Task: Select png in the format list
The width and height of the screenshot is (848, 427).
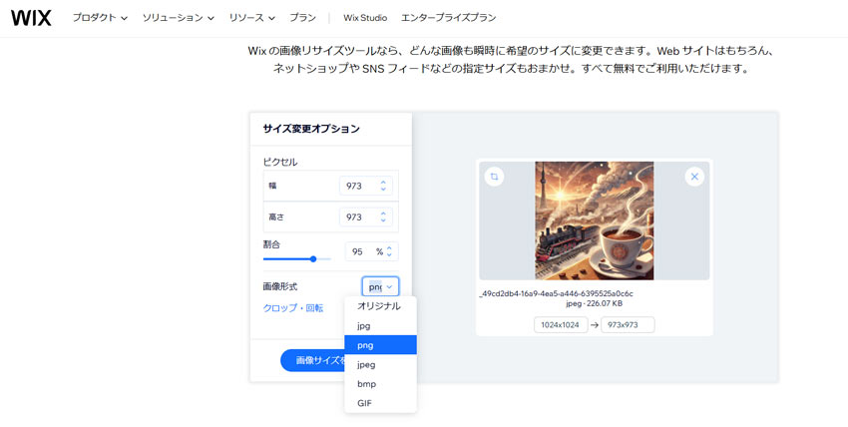Action: [x=380, y=345]
